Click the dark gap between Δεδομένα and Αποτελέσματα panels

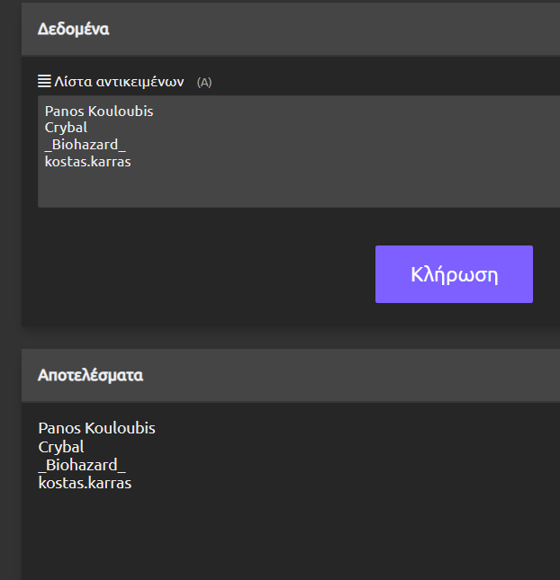point(291,337)
